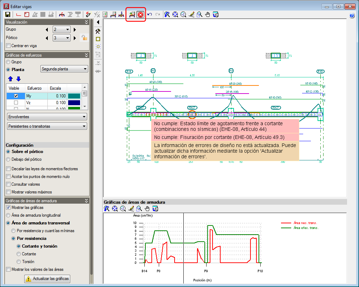The height and width of the screenshot is (287, 359).
Task: Click the Actualizar las gráficas button
Action: [x=47, y=279]
